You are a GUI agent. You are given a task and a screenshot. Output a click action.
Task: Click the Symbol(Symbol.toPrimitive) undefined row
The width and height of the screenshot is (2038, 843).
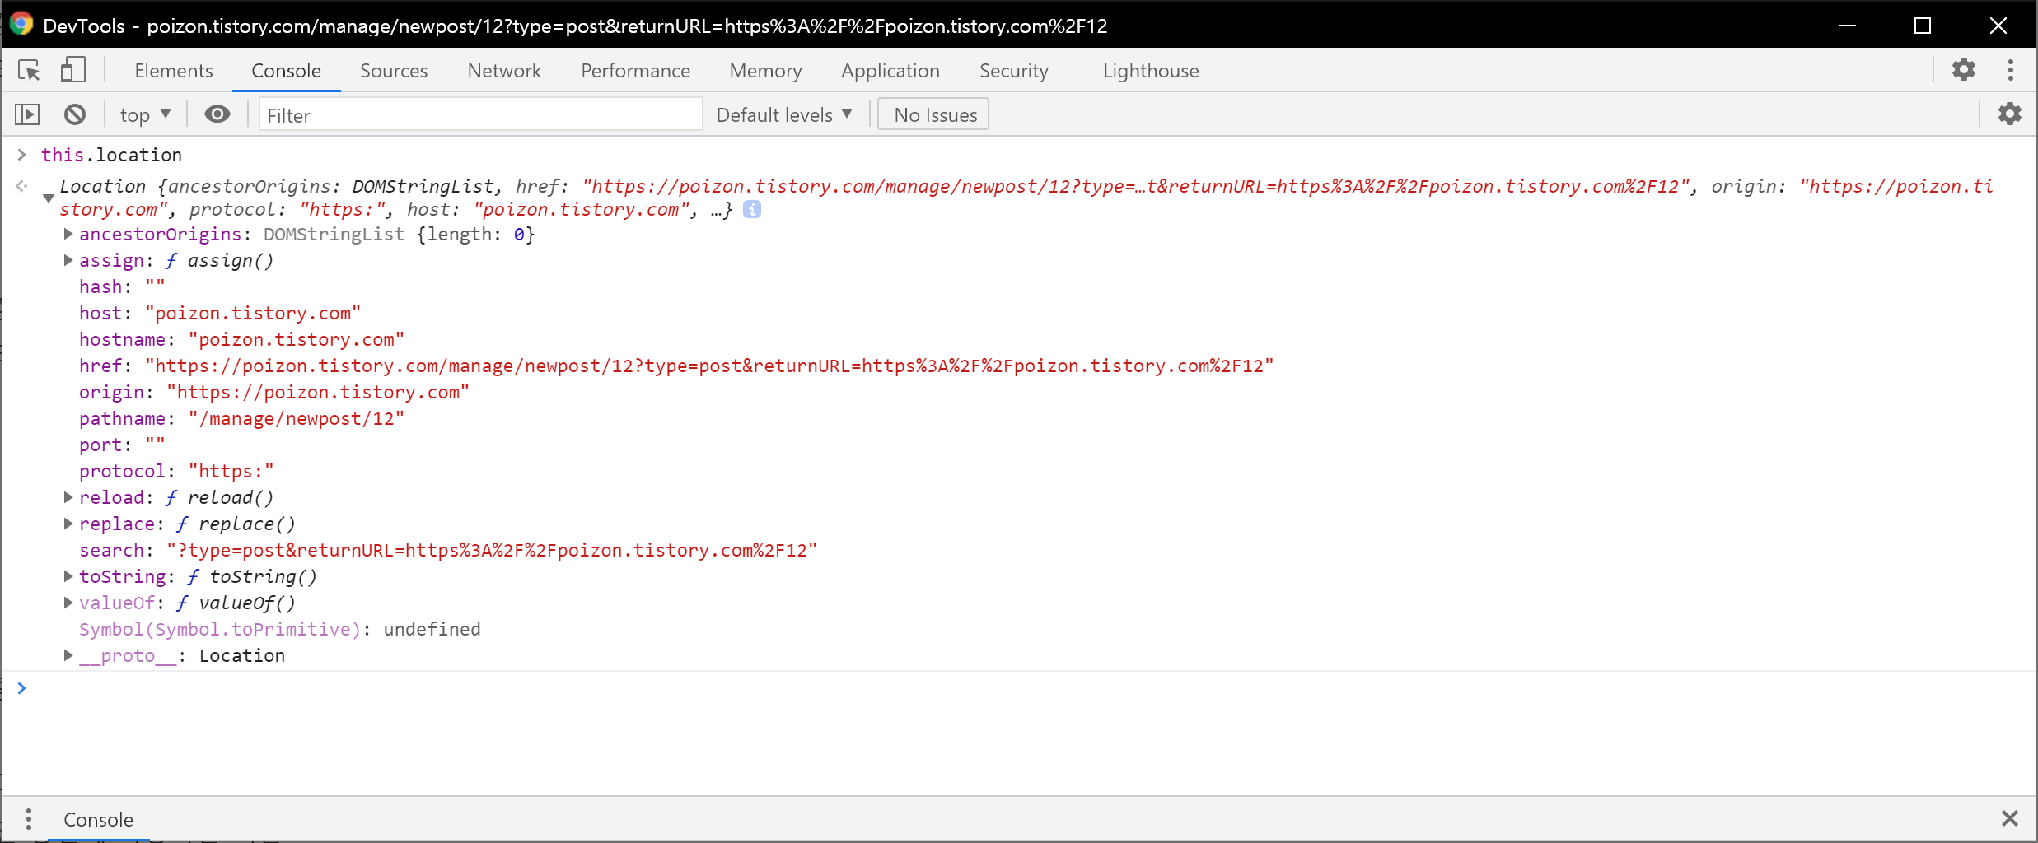(x=280, y=629)
